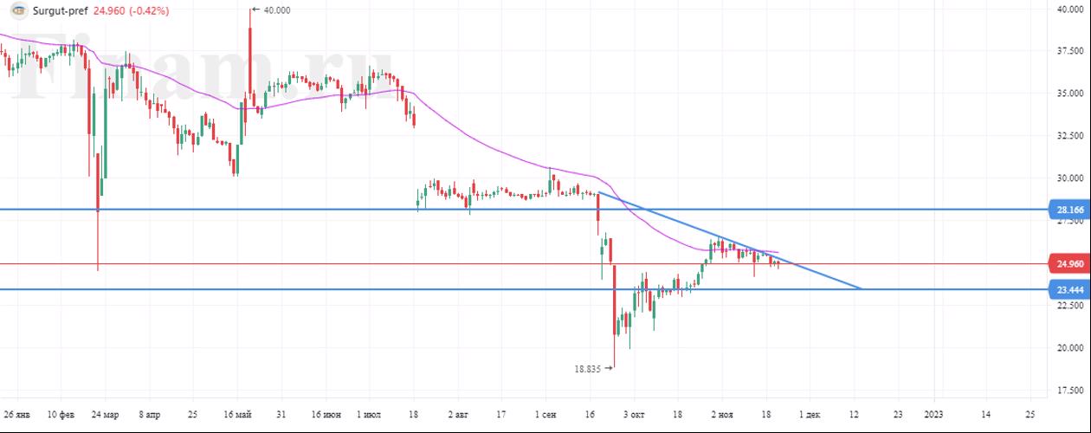Click the '2 авг' date label
The width and height of the screenshot is (1091, 433).
pos(458,414)
